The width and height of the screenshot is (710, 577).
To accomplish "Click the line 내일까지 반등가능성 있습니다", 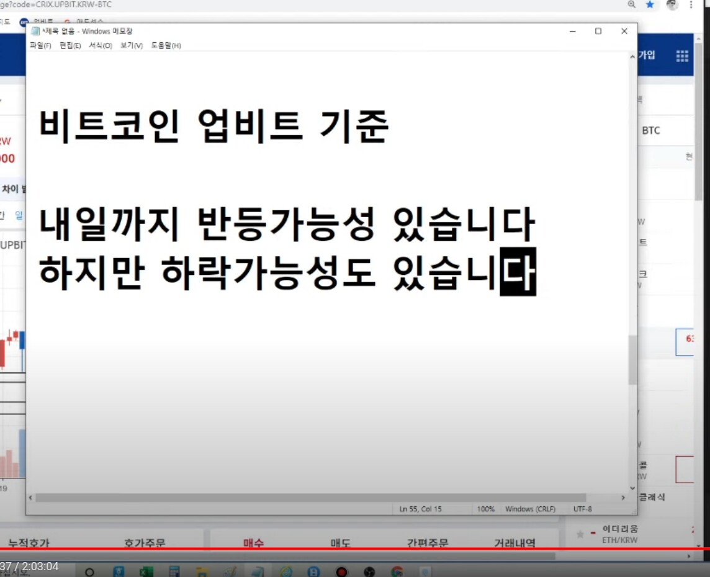I will (x=287, y=223).
